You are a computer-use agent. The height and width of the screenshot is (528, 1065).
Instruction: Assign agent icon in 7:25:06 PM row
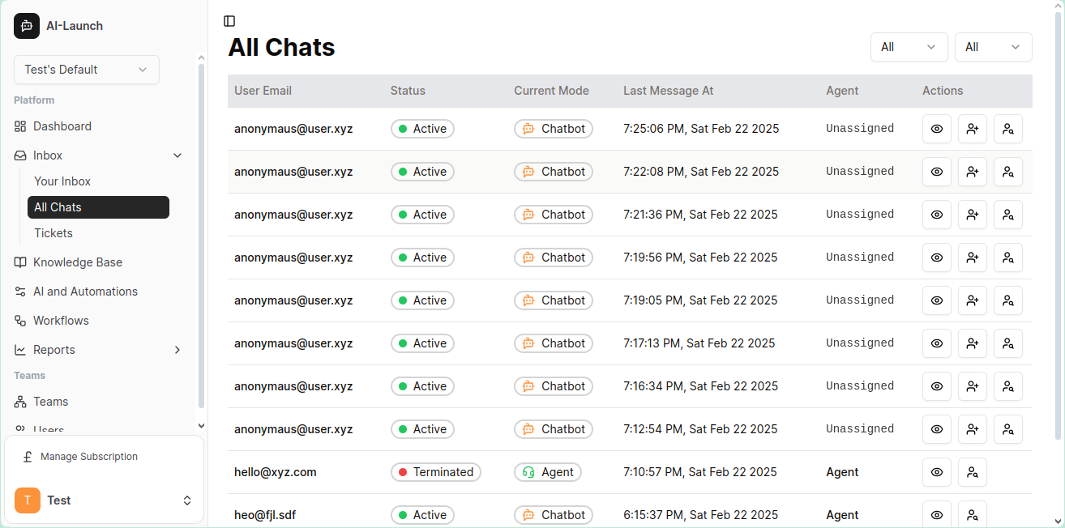pos(973,129)
